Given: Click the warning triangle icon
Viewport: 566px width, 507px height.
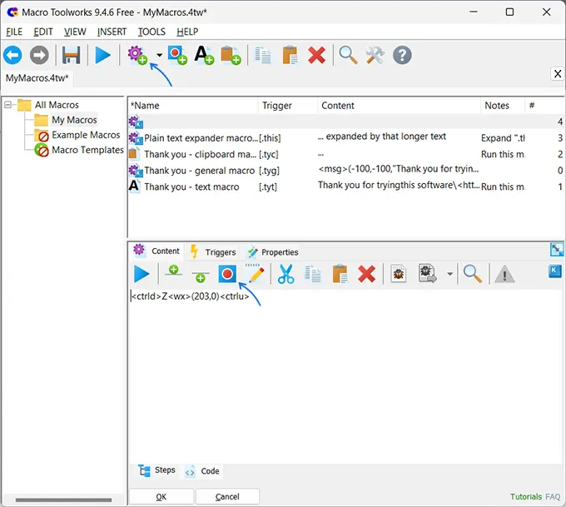Looking at the screenshot, I should (504, 274).
